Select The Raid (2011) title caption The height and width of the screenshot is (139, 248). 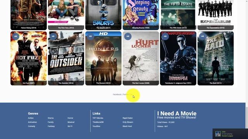point(215,83)
